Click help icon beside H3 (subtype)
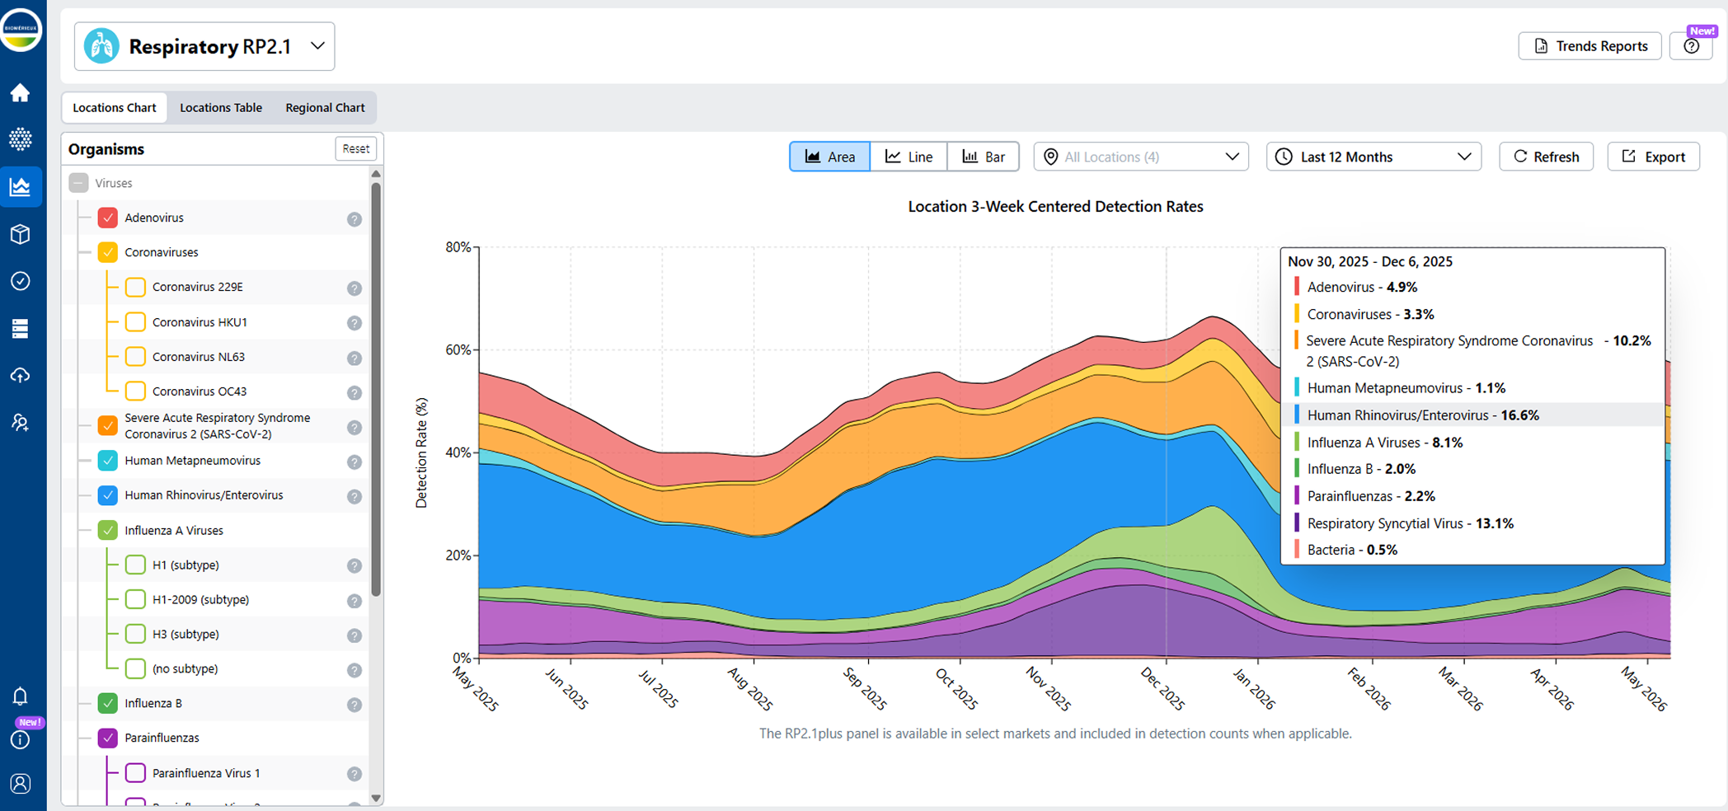Image resolution: width=1728 pixels, height=811 pixels. coord(355,635)
